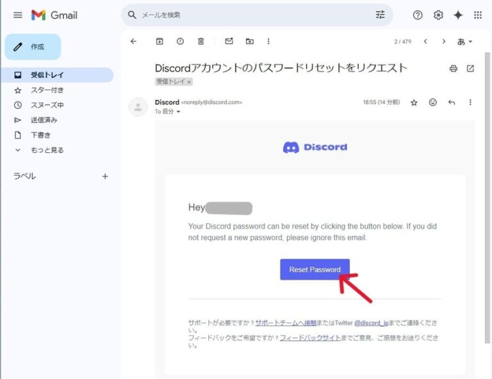Click the 2 / 479 message counter
Image resolution: width=492 pixels, height=379 pixels.
[402, 42]
